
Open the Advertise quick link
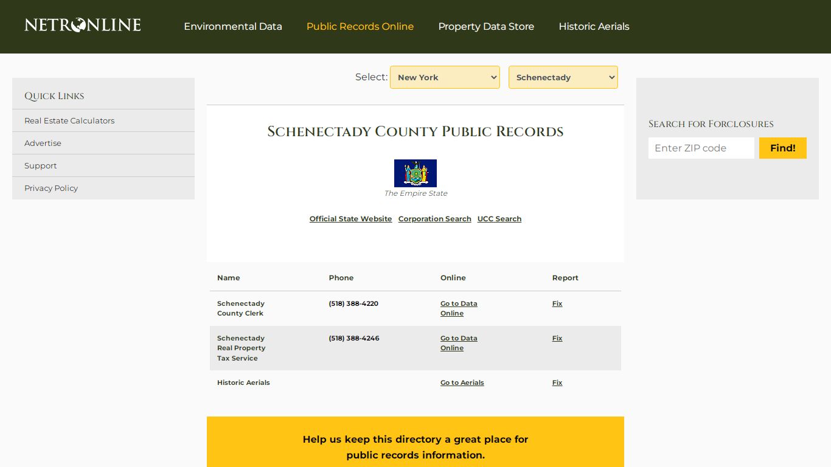[43, 143]
